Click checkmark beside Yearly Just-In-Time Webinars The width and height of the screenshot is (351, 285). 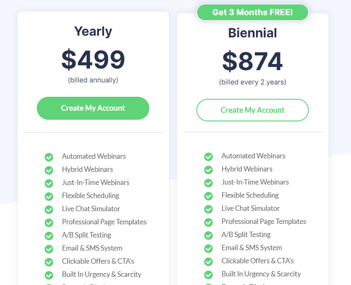[x=49, y=183]
